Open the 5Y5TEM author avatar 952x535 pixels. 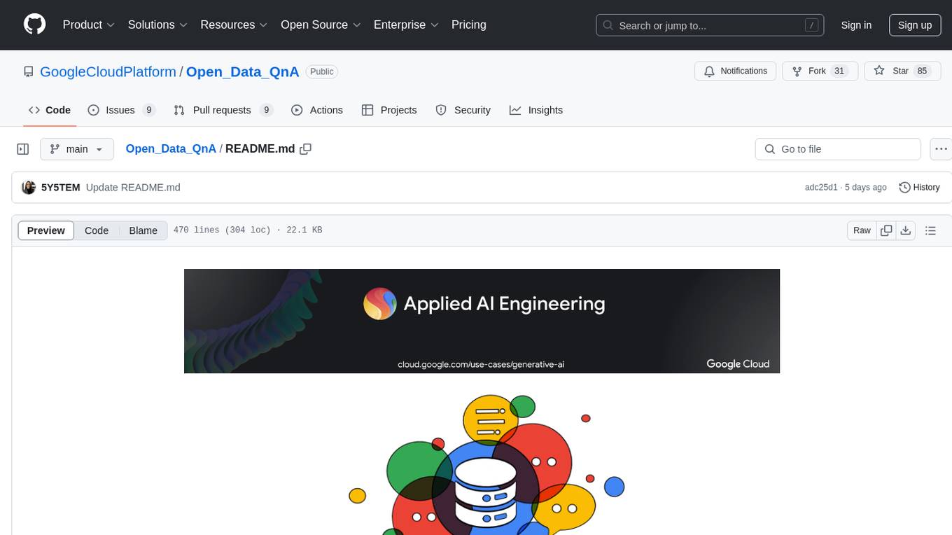click(x=29, y=187)
